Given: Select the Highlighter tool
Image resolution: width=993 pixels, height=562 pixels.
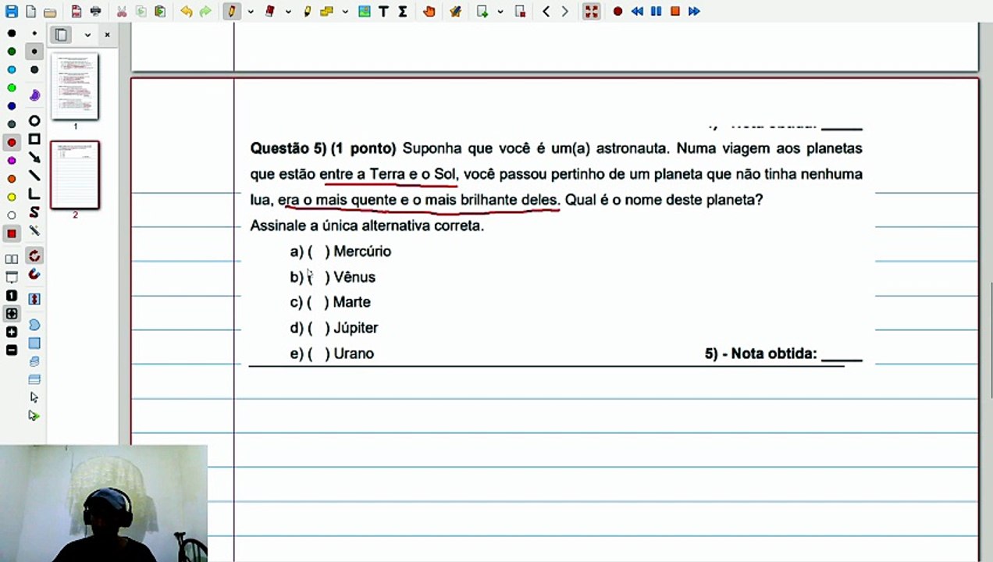Looking at the screenshot, I should [x=308, y=12].
